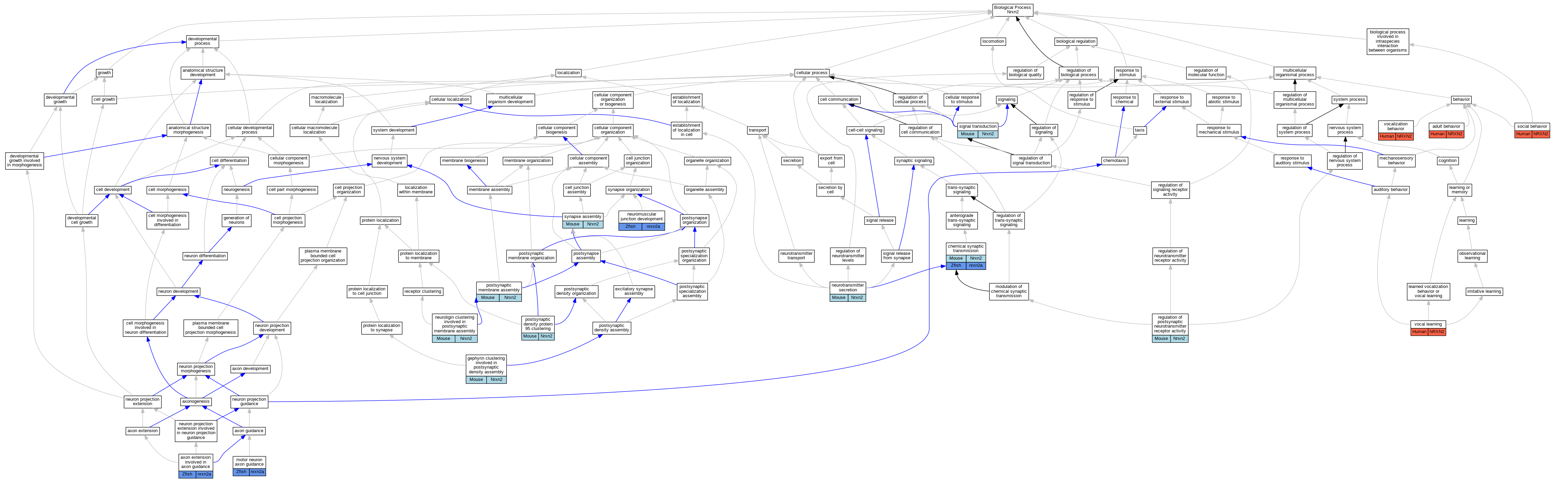This screenshot has height=482, width=1555.
Task: Click the 'cellular process' node
Action: coord(811,73)
